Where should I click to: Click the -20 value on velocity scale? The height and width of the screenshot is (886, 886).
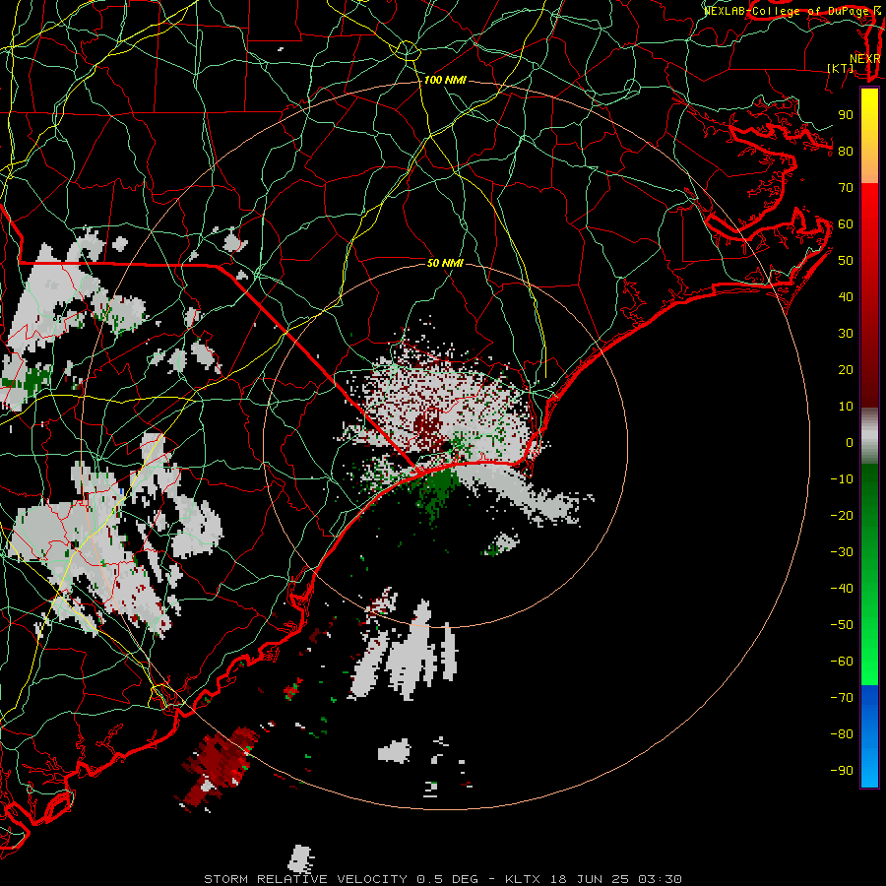(x=842, y=515)
